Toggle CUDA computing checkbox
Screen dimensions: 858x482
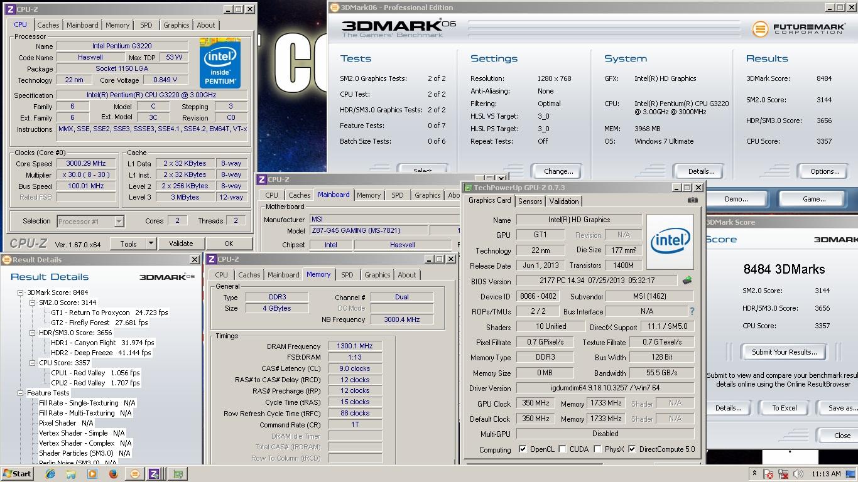click(x=563, y=449)
